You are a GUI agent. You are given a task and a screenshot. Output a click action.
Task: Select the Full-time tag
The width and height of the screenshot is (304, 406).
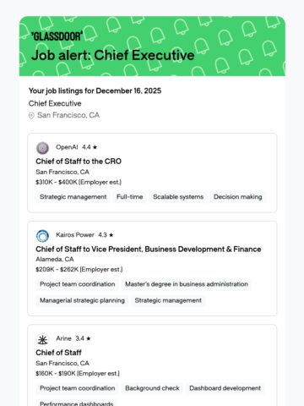[x=130, y=197]
